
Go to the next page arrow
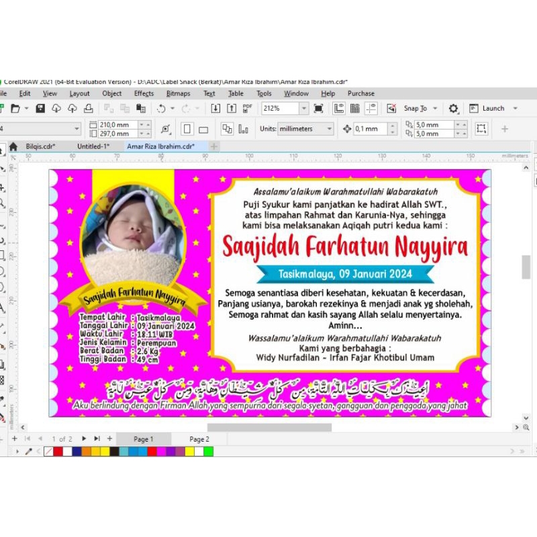[84, 439]
